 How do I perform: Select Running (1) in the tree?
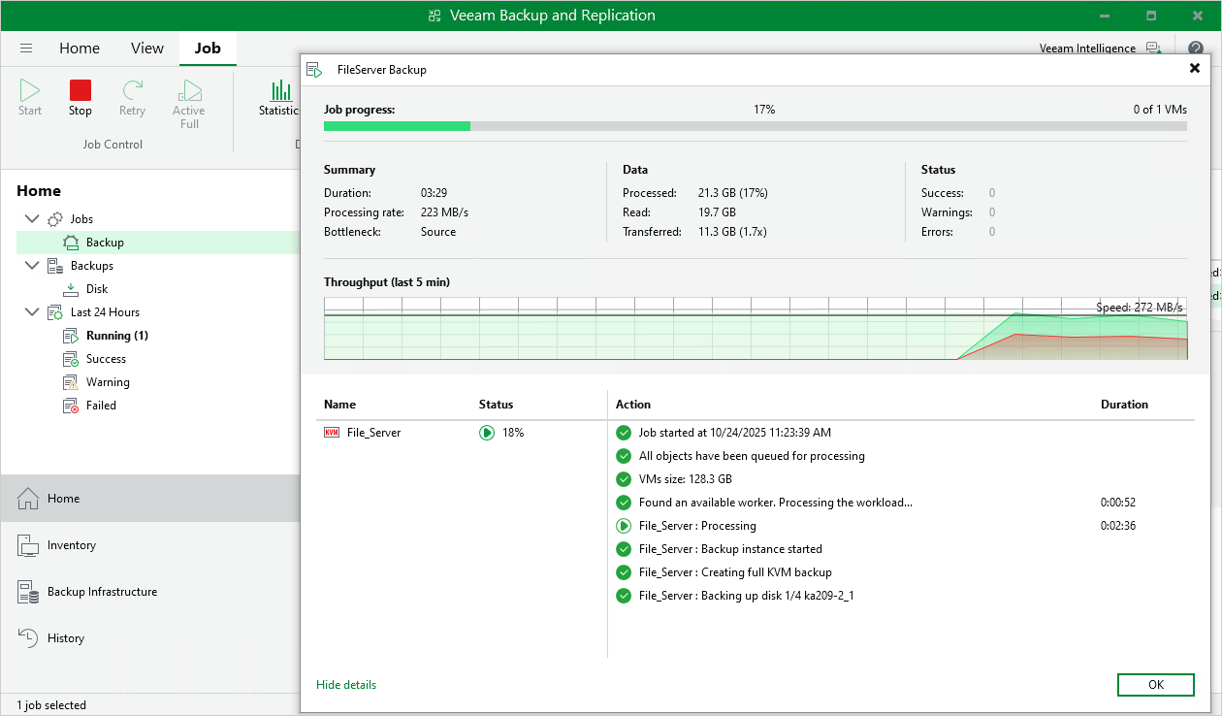point(116,336)
